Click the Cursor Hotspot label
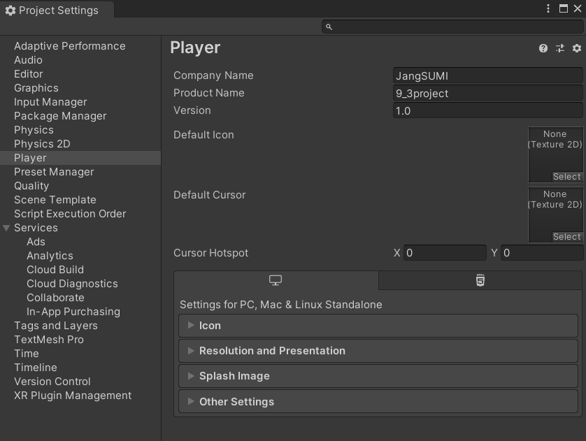Screen dimensions: 586x441 pyautogui.click(x=210, y=253)
